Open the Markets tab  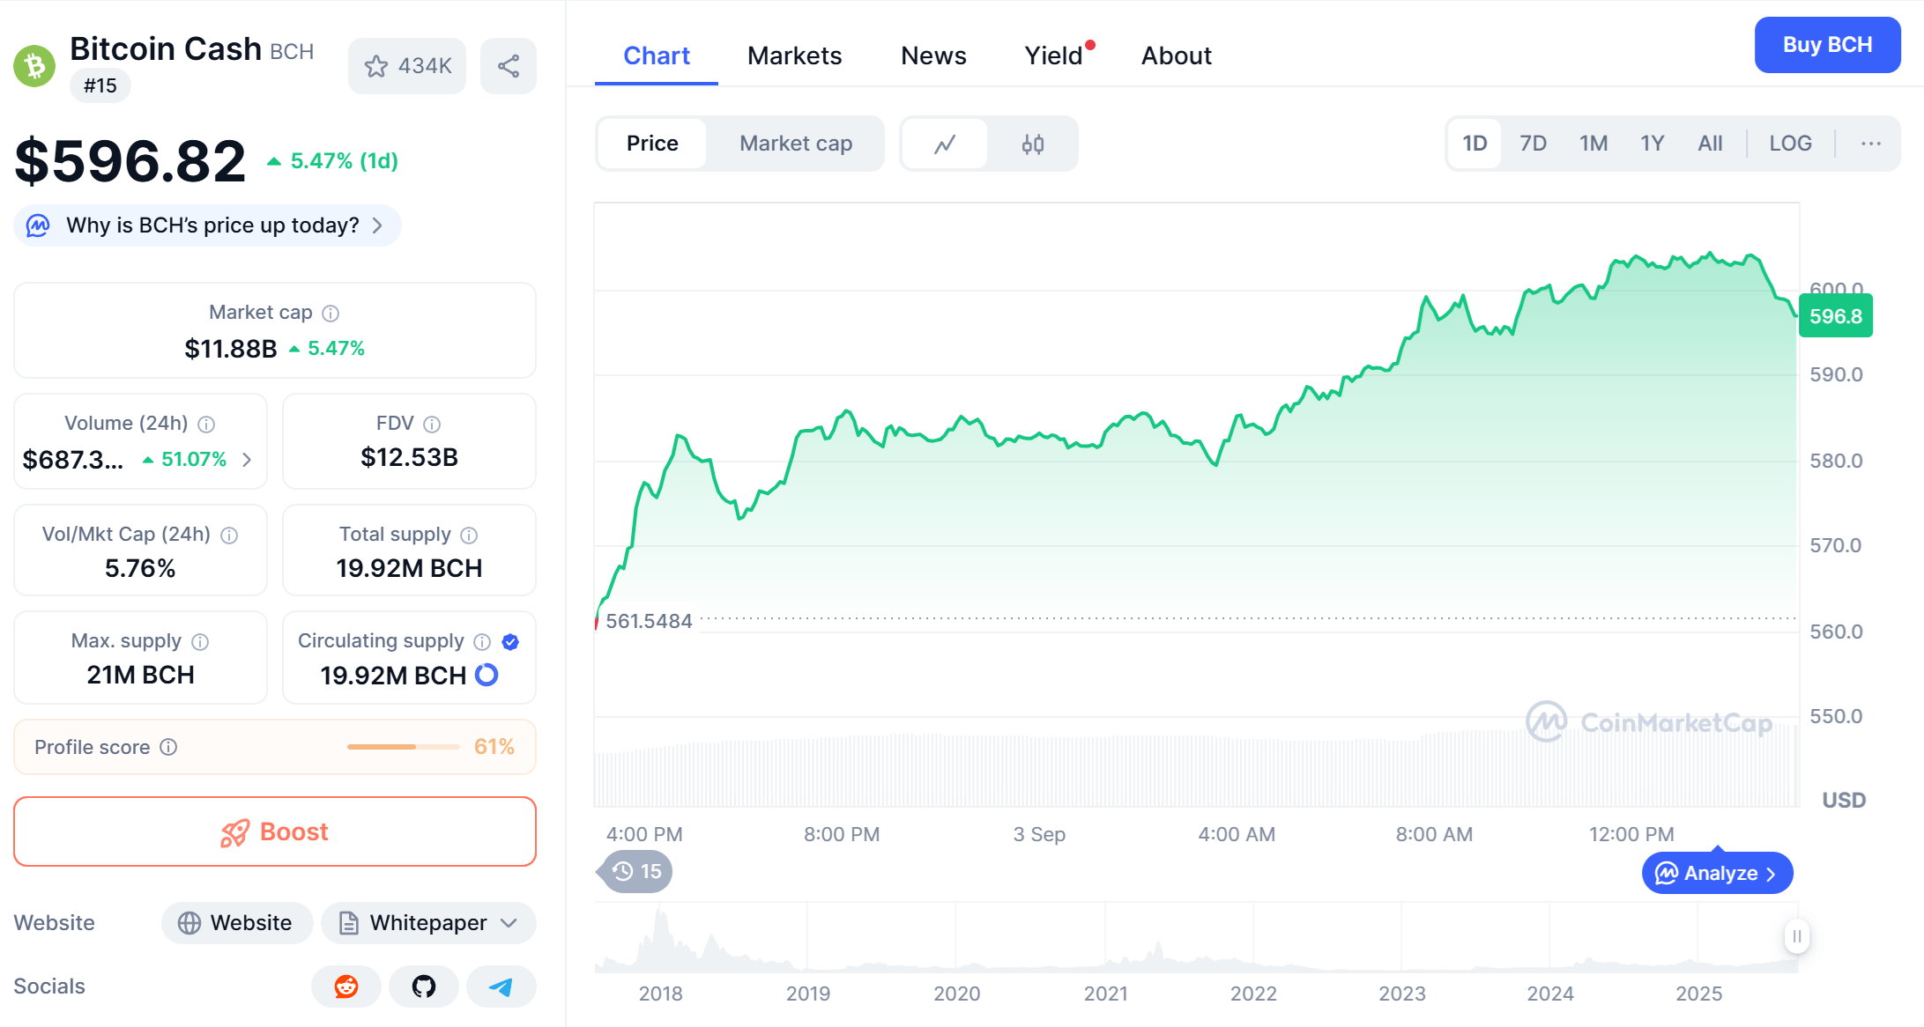(795, 55)
